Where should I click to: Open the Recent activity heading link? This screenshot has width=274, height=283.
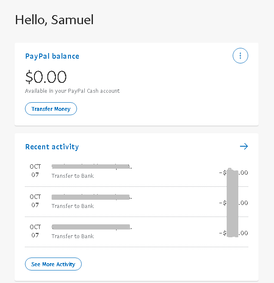[x=52, y=147]
